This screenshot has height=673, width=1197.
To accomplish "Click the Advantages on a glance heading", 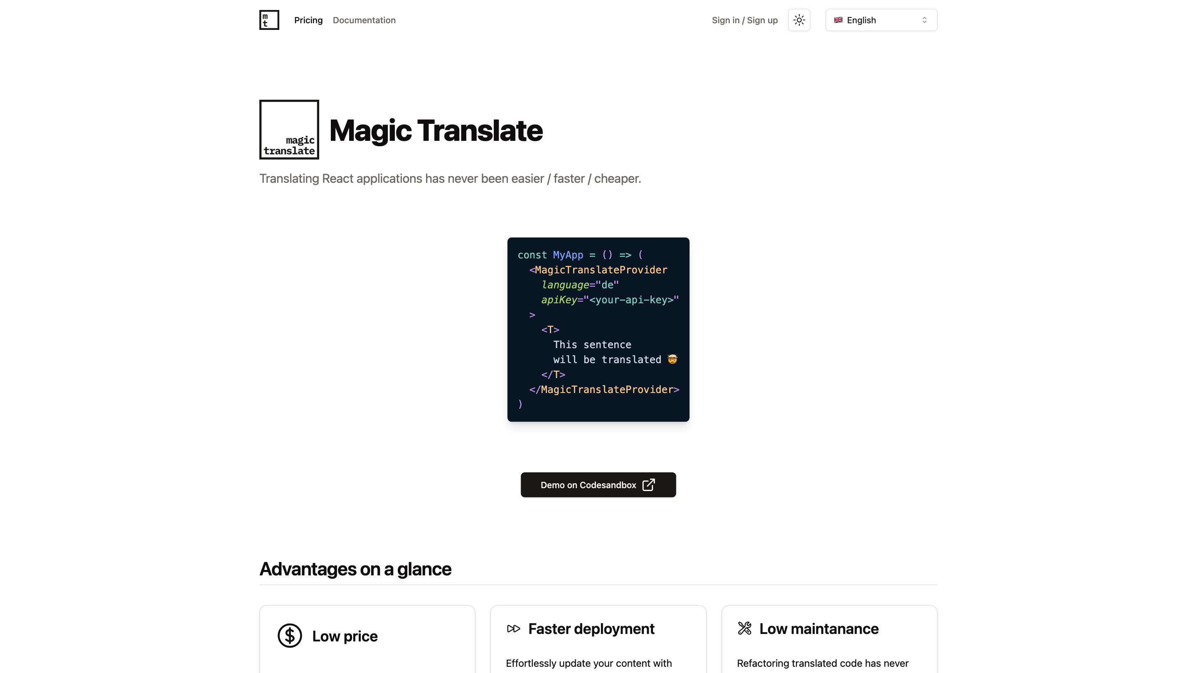I will click(355, 568).
